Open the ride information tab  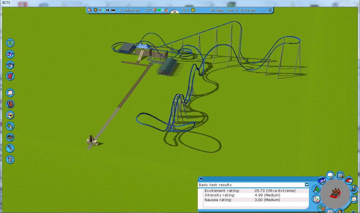click(x=349, y=180)
